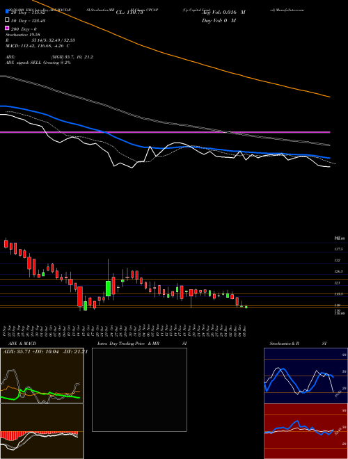Click the 'Avg Vol: 0.016 M' label
348x459 pixels.
tap(223, 13)
